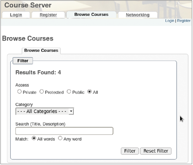Click the Register link at top right

coord(184,21)
